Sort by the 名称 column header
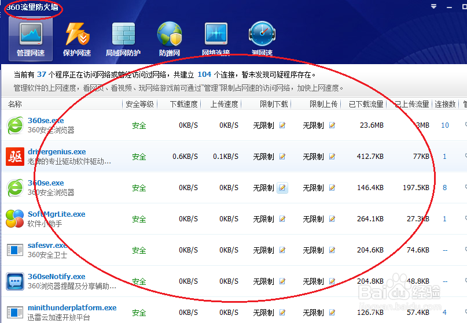467x323 pixels. (x=15, y=104)
